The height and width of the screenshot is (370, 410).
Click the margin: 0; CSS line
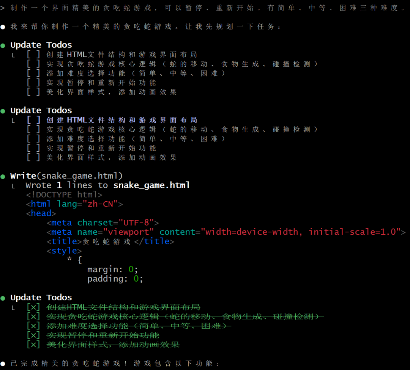113,269
